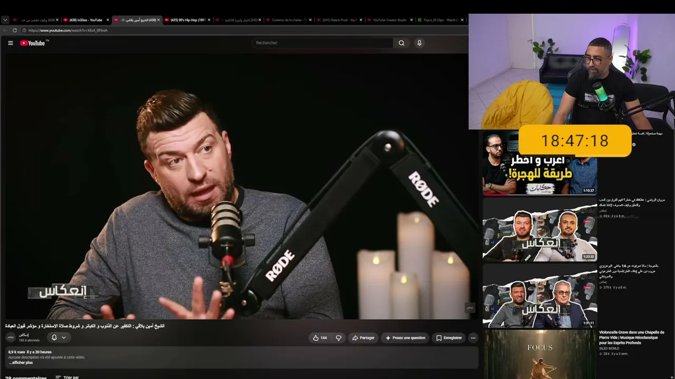
Task: Open the FOCUS cello video thumbnail
Action: tap(539, 354)
